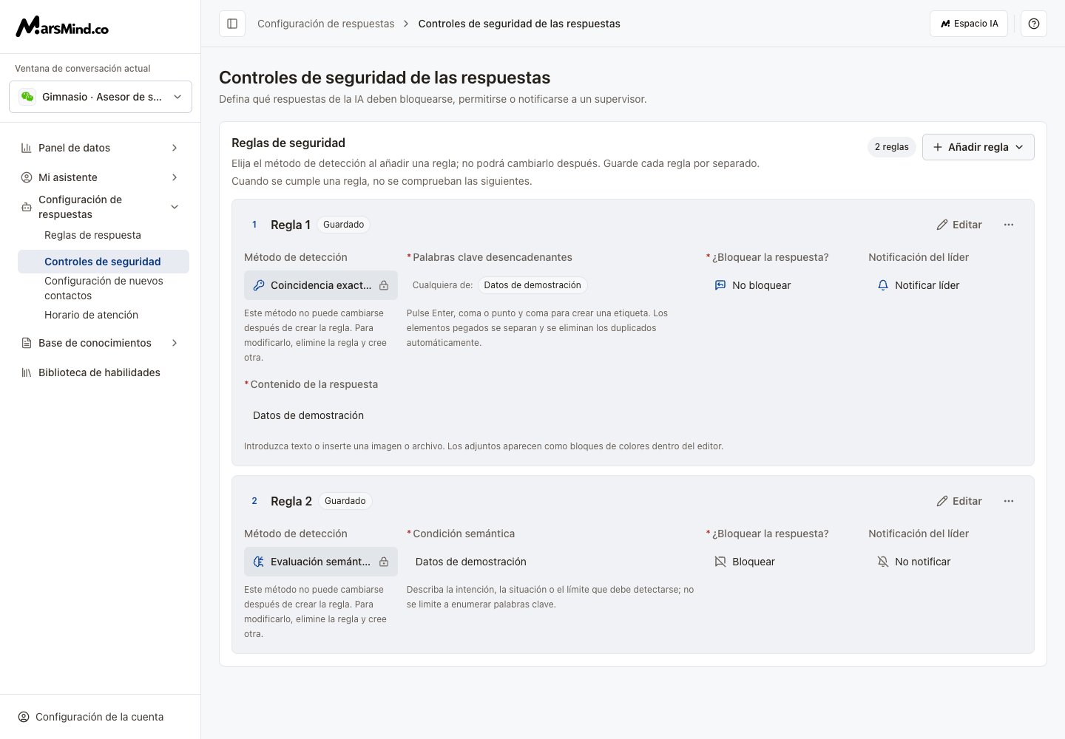Open more options for Regla 2

click(1009, 501)
